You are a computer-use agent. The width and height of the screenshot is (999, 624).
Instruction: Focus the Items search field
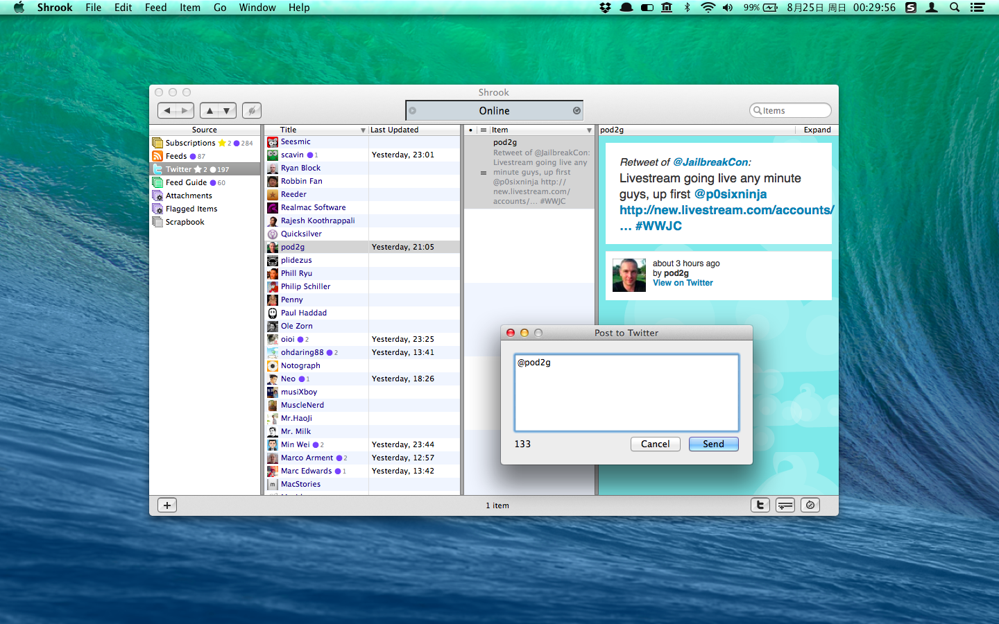point(790,110)
